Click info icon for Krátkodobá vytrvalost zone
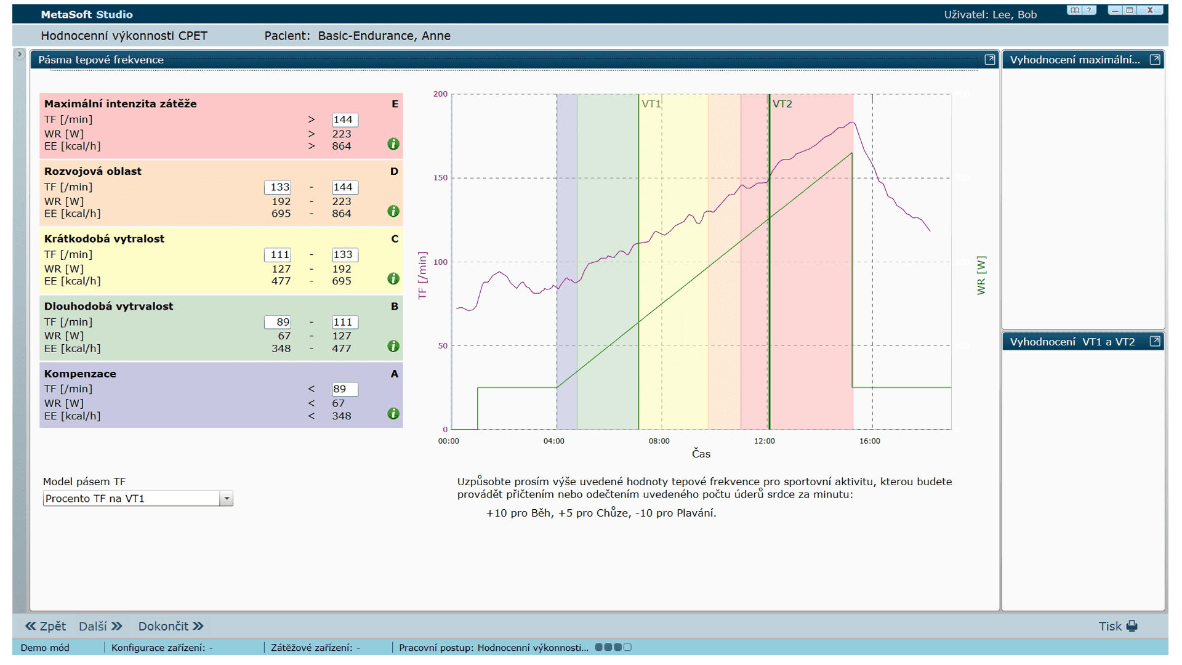This screenshot has width=1182, height=665. pyautogui.click(x=393, y=279)
